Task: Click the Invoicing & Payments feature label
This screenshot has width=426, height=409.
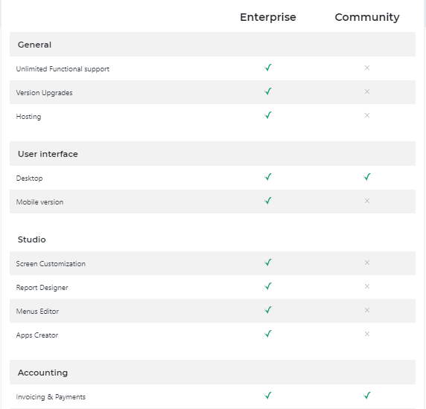Action: (51, 397)
